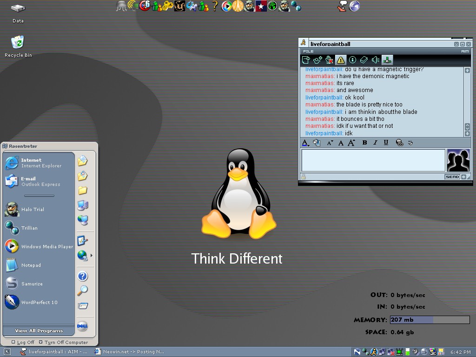This screenshot has height=357, width=476.
Task: Expand the Connect To submenu arrow
Action: 91,255
